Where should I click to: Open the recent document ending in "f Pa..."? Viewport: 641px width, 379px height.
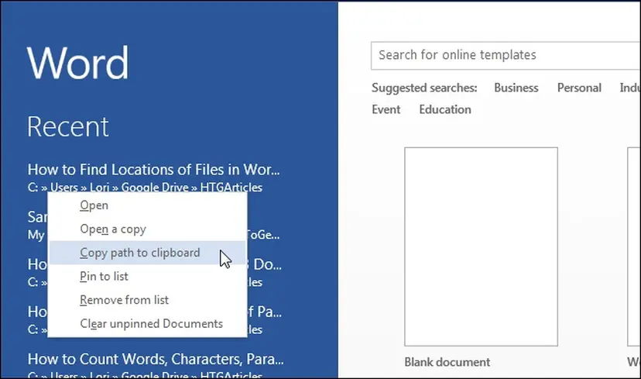264,312
